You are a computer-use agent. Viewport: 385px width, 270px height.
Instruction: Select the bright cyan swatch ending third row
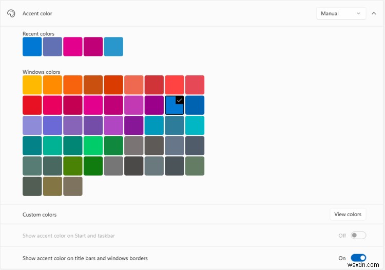coord(195,126)
